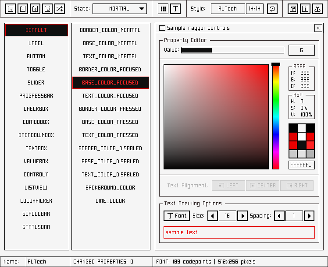
Task: Click the Font button
Action: [x=177, y=216]
